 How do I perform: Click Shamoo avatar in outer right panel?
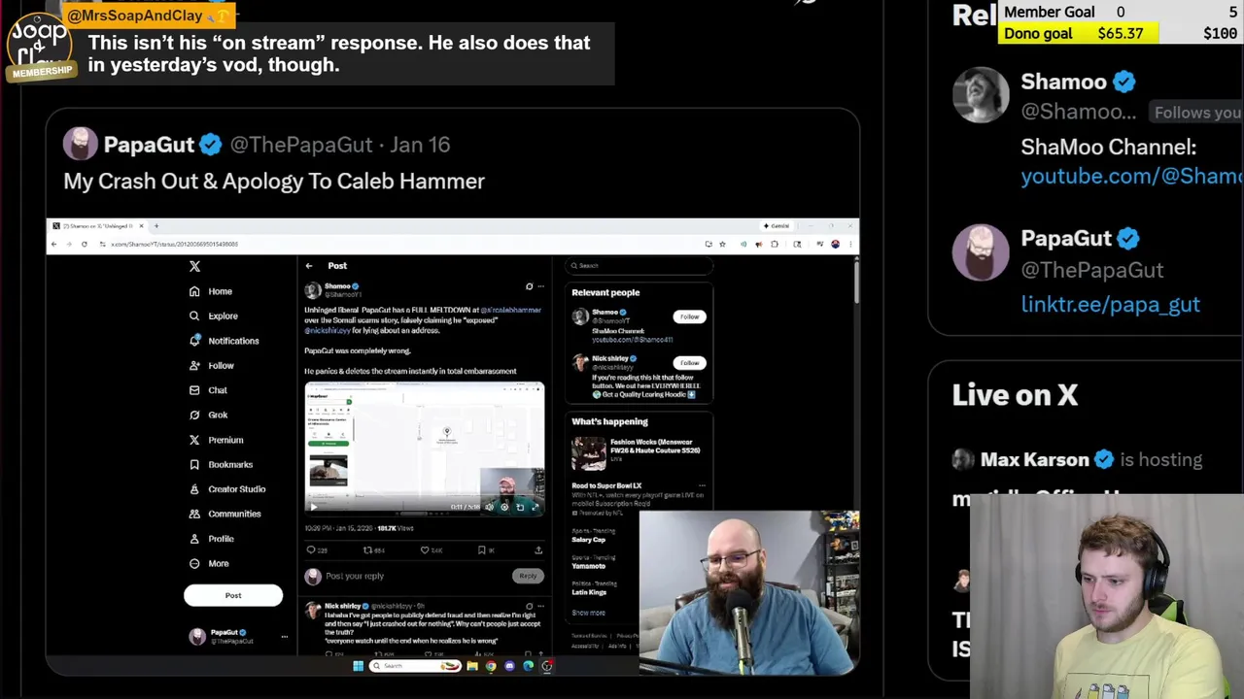pyautogui.click(x=981, y=94)
